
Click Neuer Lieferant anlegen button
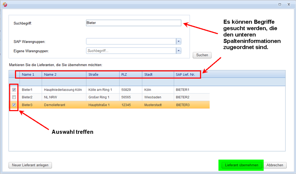30,165
